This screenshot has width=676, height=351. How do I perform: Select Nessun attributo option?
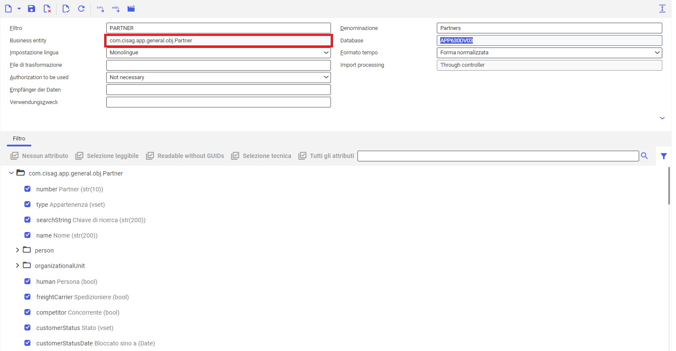39,156
